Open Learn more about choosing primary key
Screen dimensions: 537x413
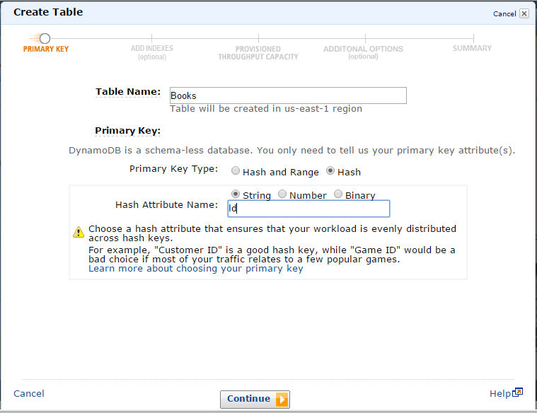click(x=195, y=269)
